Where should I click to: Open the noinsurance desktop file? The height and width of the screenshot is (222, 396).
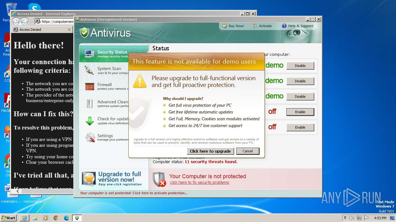(x=34, y=199)
